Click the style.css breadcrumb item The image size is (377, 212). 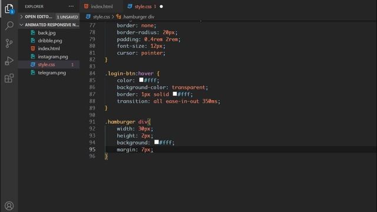[x=101, y=17]
